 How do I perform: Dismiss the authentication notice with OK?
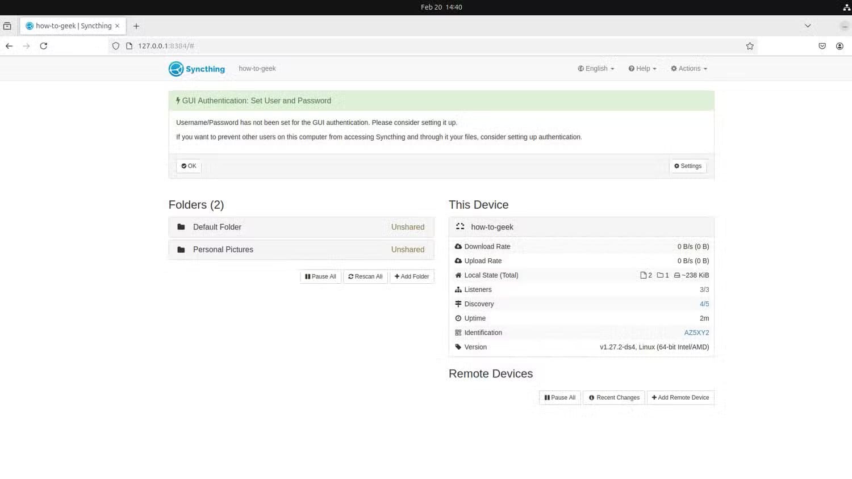point(189,166)
